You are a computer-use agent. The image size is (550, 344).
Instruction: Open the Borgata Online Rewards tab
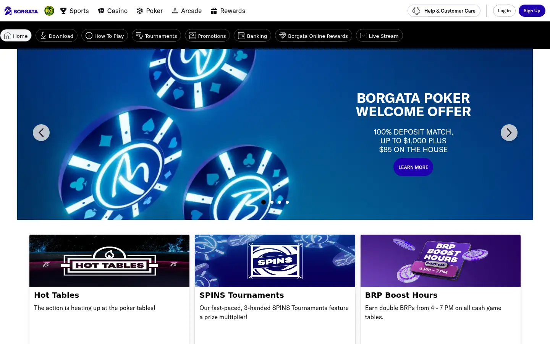[x=314, y=36]
